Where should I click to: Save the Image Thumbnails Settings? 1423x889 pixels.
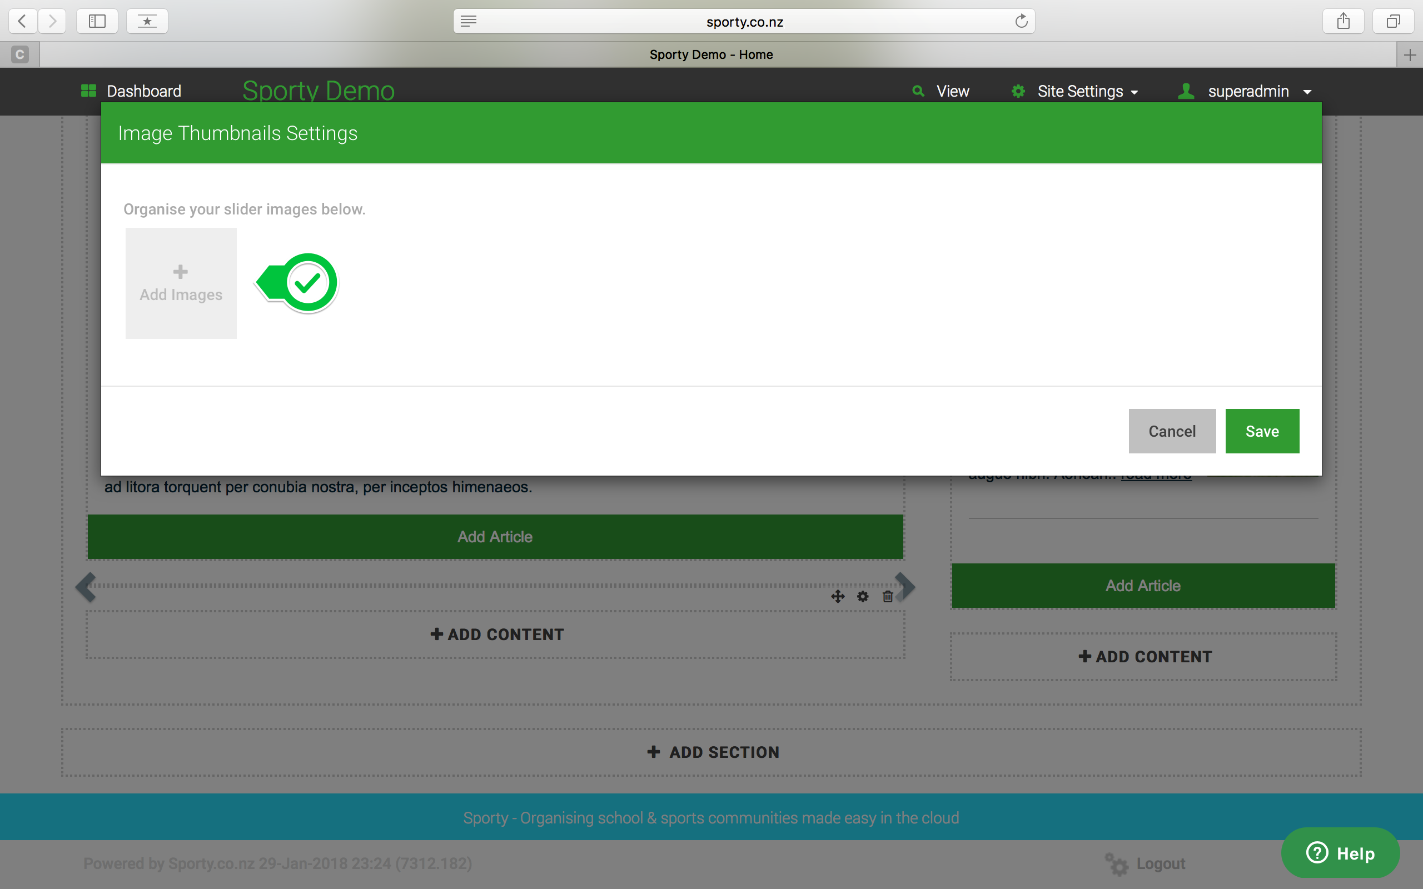coord(1262,431)
